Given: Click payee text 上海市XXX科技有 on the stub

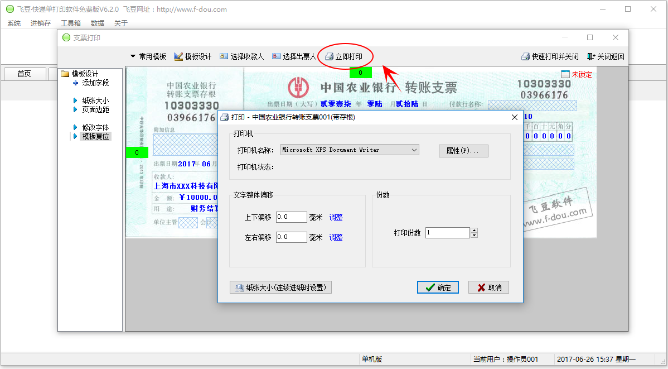Looking at the screenshot, I should click(186, 186).
